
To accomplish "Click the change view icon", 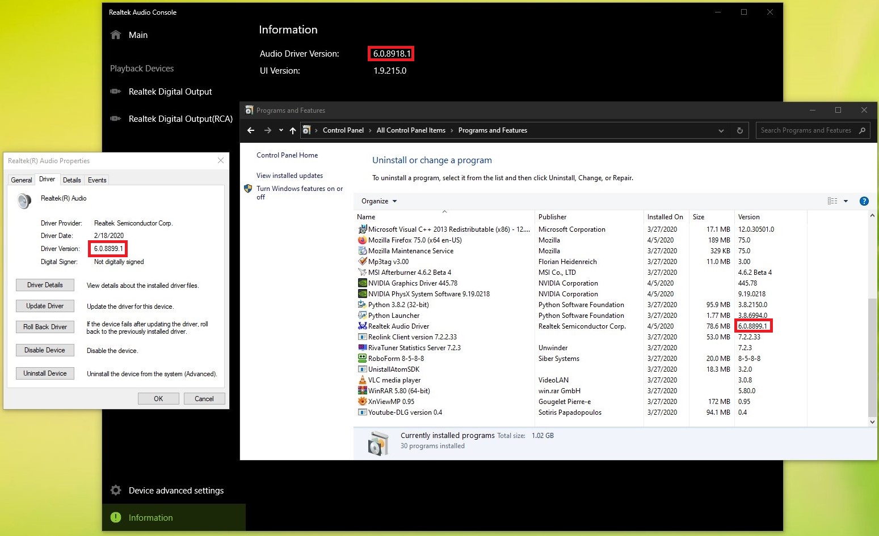I will pos(832,201).
